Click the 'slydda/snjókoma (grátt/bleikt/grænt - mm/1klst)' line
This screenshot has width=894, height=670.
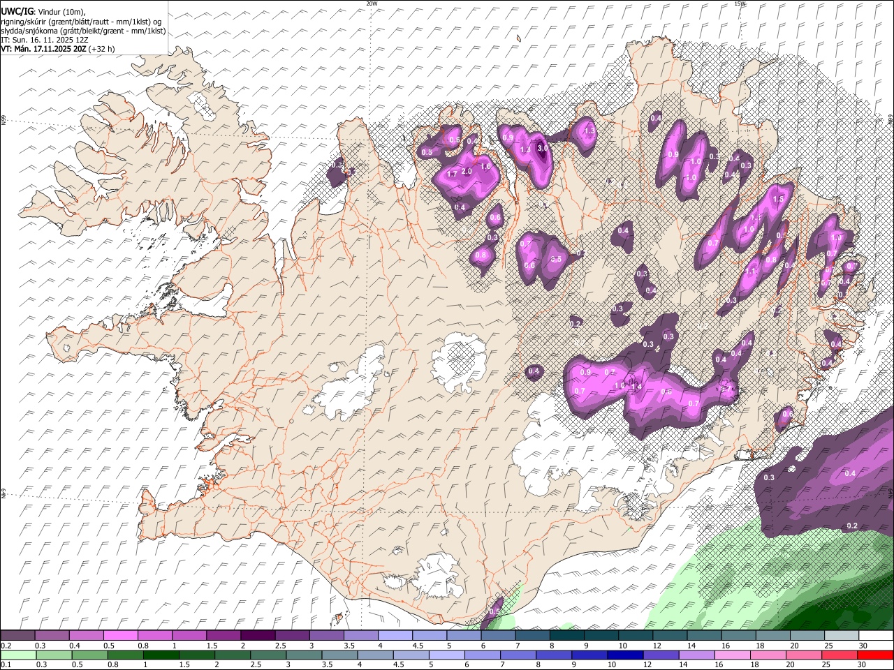click(83, 31)
